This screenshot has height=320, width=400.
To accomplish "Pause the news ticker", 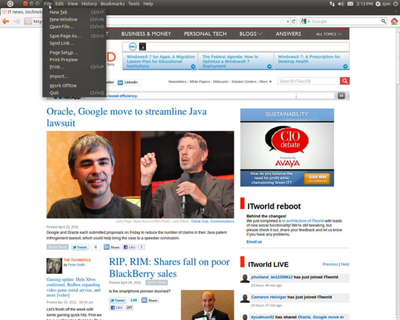I will click(341, 96).
